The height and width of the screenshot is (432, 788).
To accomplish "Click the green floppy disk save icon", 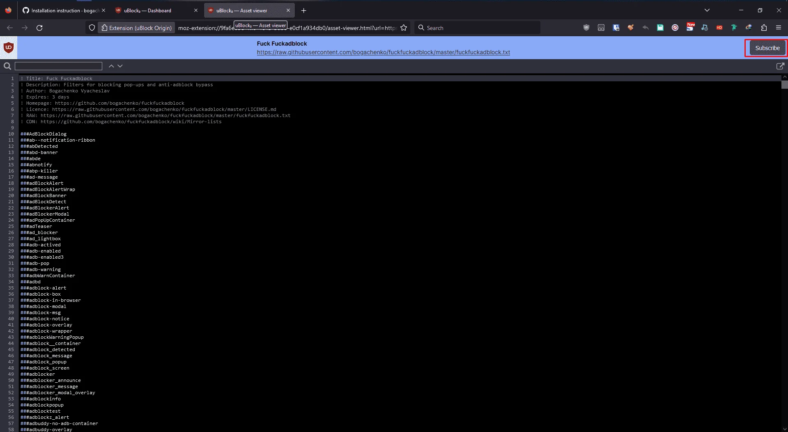I will pyautogui.click(x=660, y=28).
